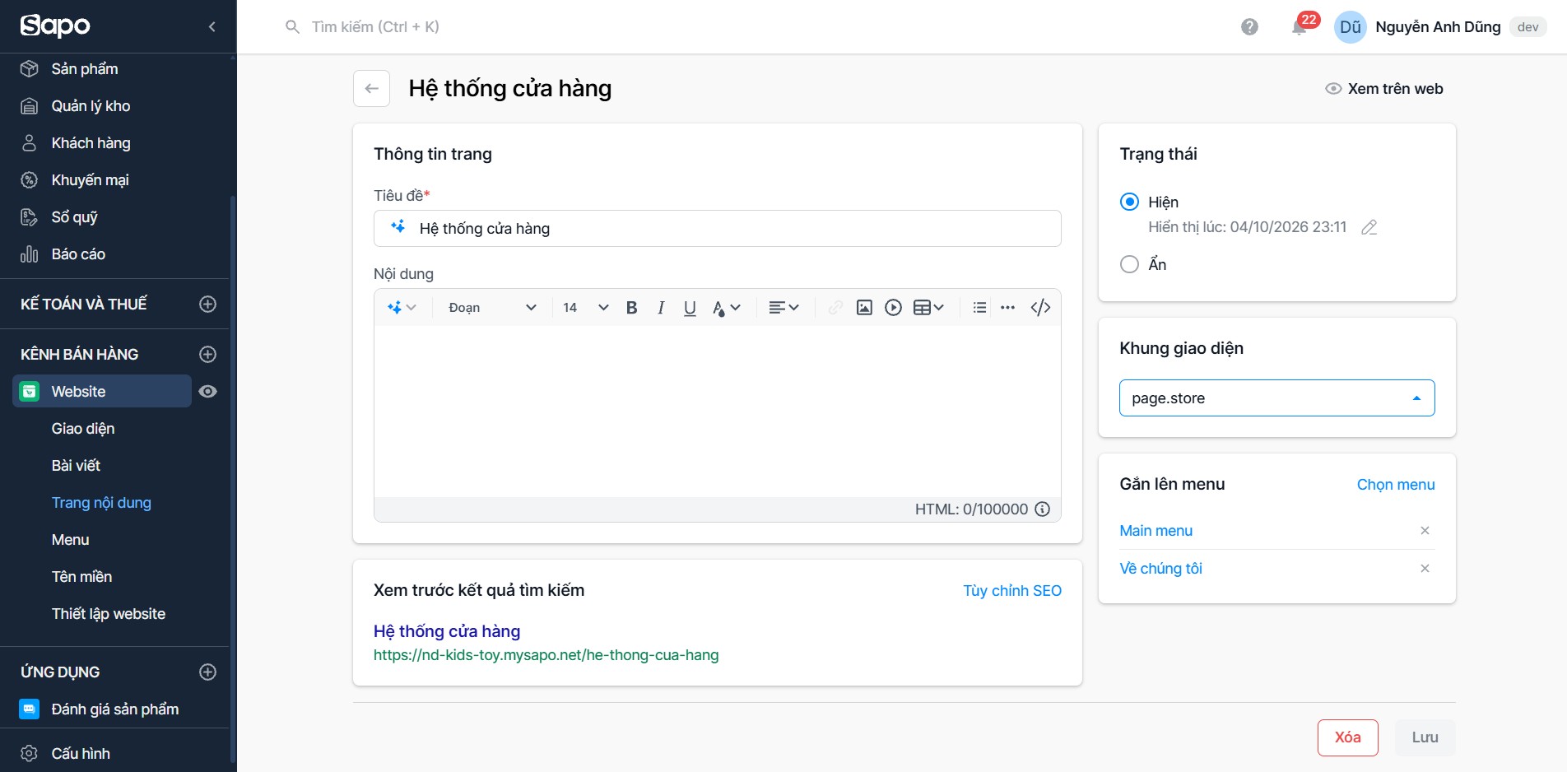Viewport: 1567px width, 772px height.
Task: Select the Hiện radio option
Action: pyautogui.click(x=1130, y=202)
